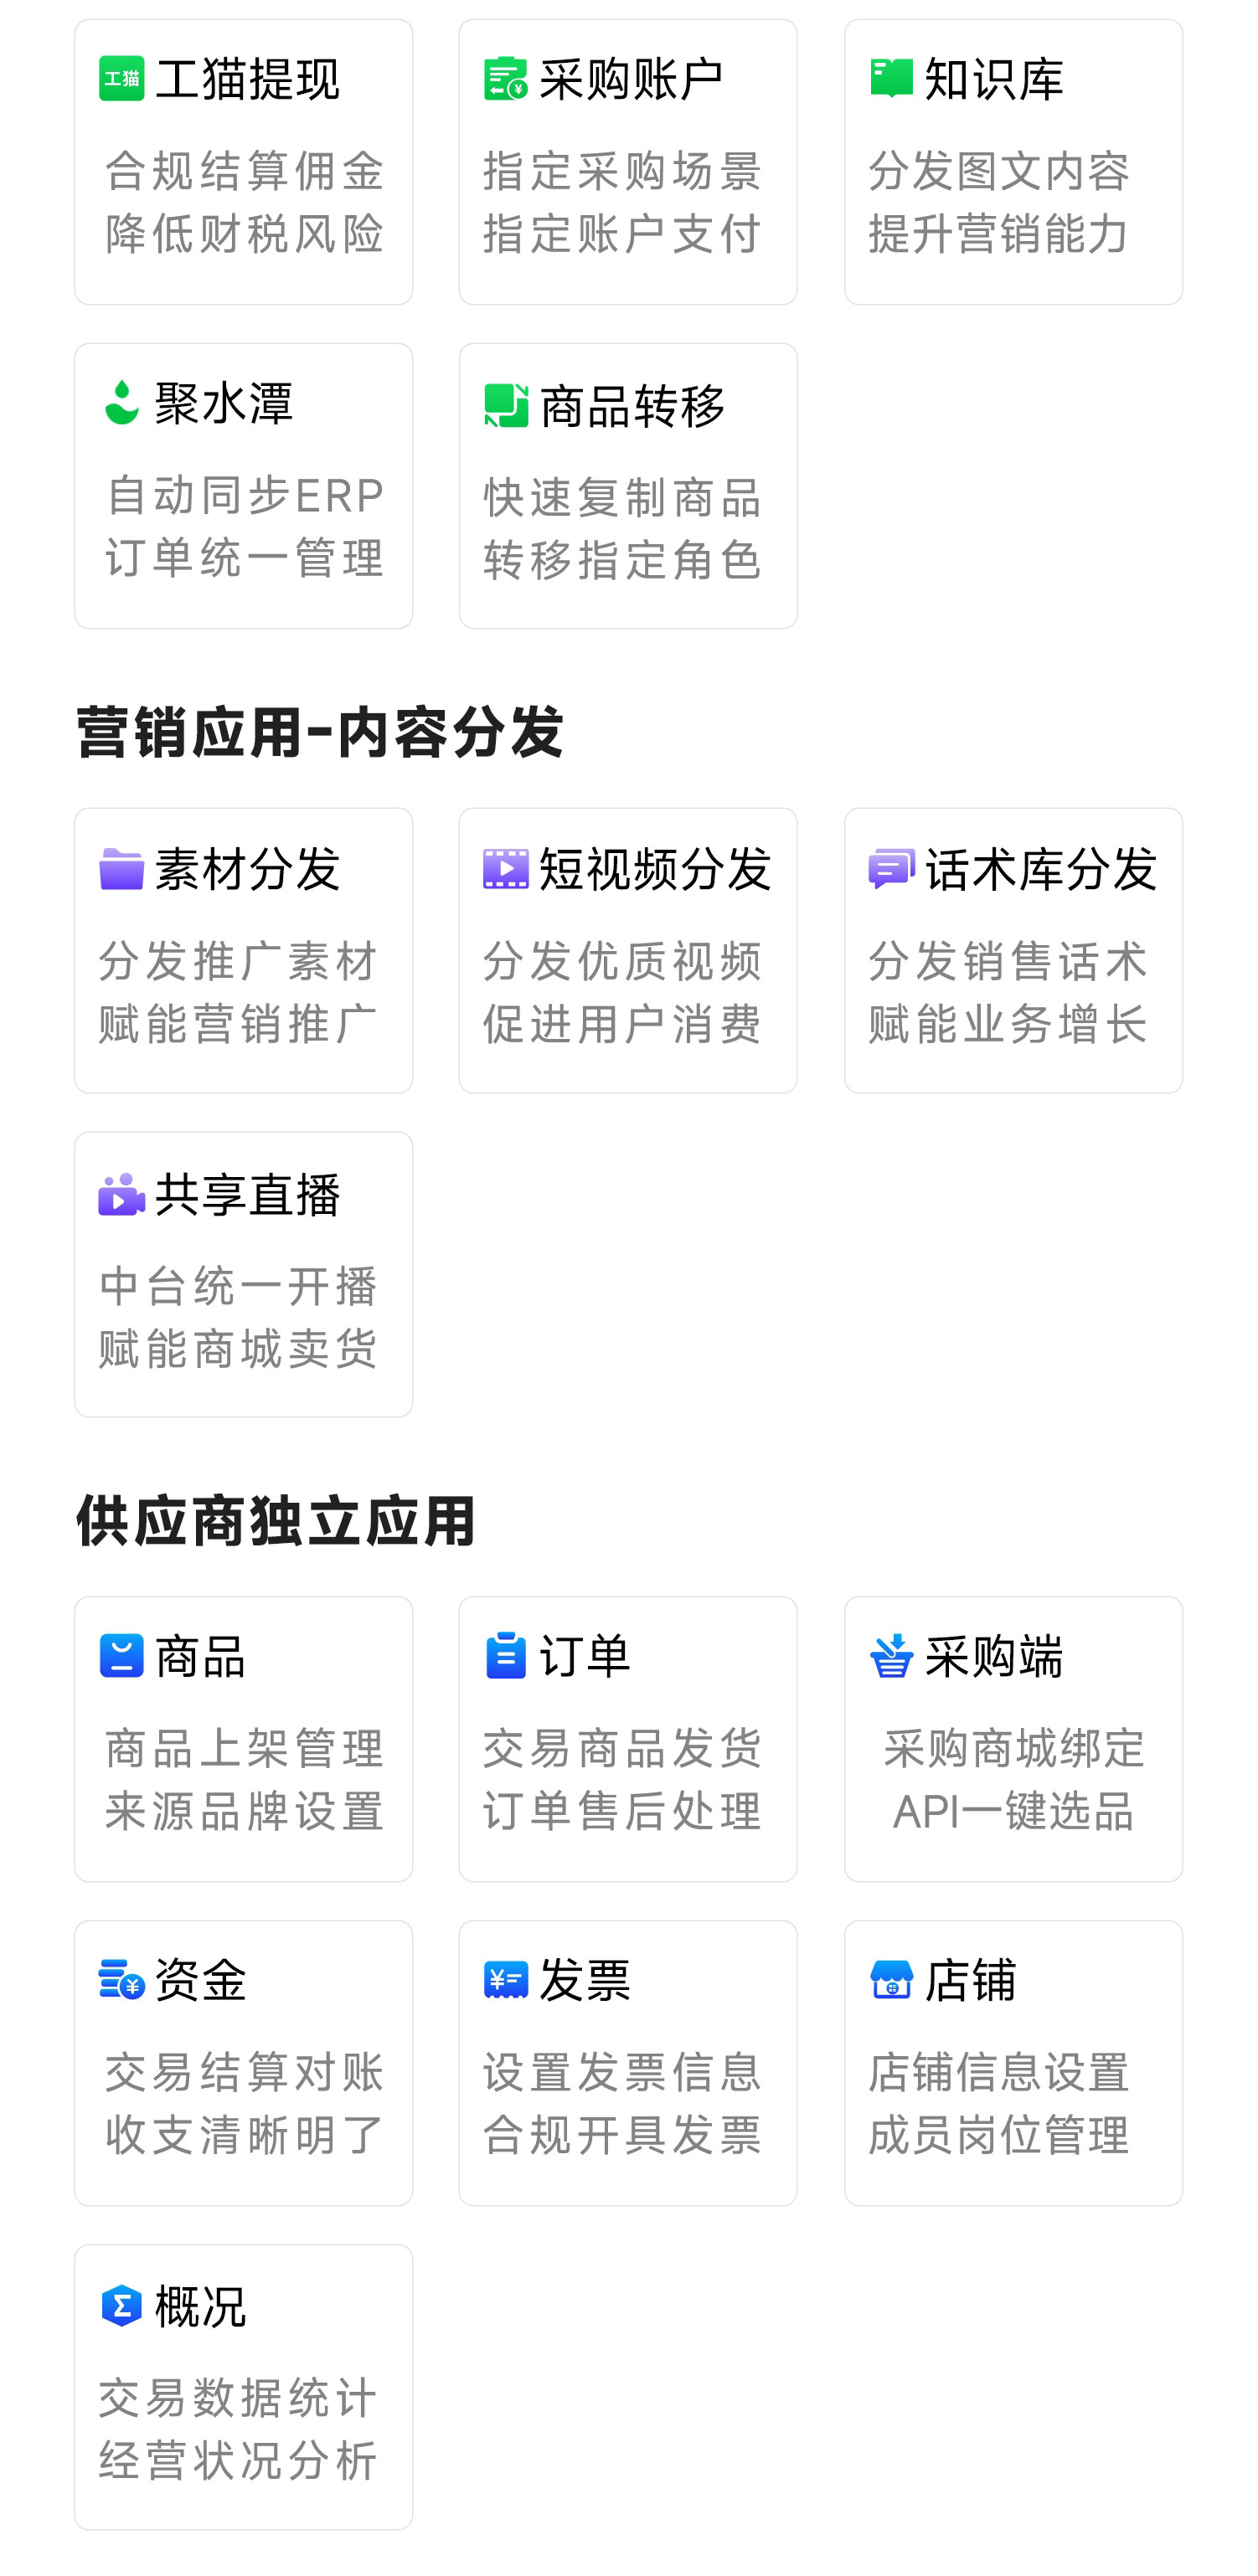Open 自动同步ERP description under 聚水潭
Image resolution: width=1258 pixels, height=2576 pixels.
pos(245,496)
